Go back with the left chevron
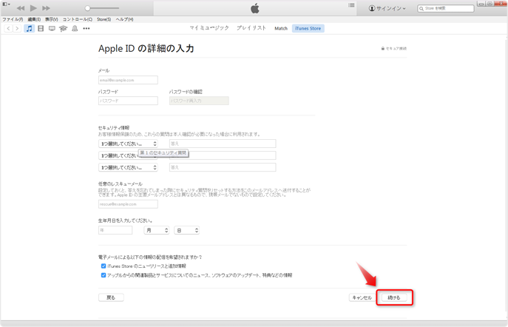The height and width of the screenshot is (327, 508). click(x=9, y=29)
